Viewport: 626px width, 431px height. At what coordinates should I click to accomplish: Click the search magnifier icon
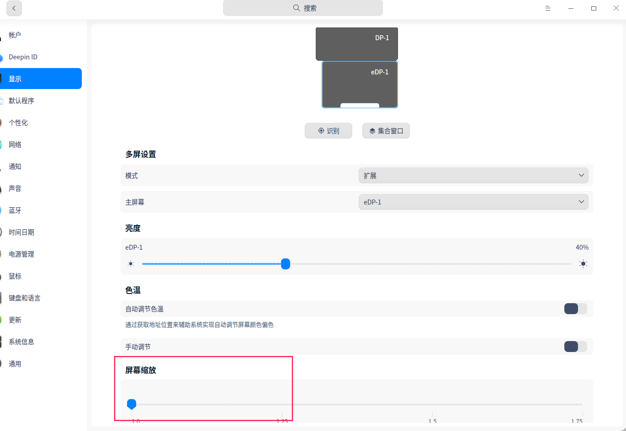[x=297, y=8]
